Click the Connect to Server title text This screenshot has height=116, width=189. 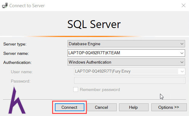(27, 6)
